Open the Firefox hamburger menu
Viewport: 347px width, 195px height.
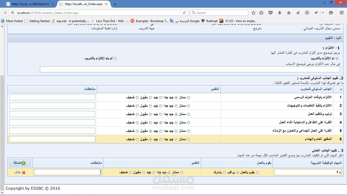342,13
